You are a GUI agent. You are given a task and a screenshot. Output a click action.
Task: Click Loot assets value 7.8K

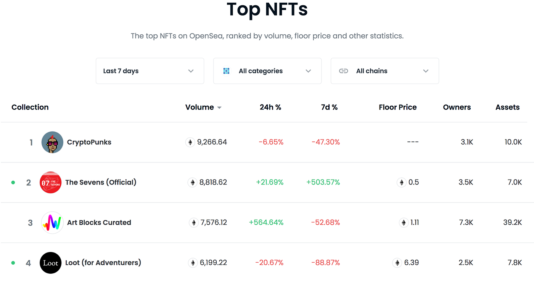(x=515, y=263)
